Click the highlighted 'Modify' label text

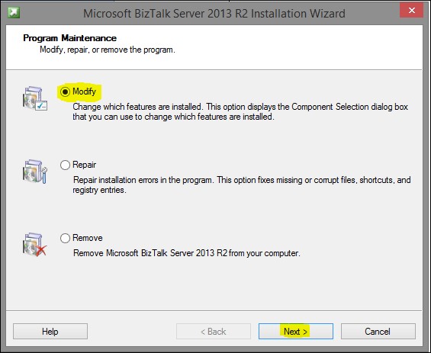coord(84,91)
